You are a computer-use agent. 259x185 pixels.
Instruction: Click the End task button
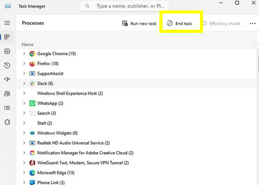(180, 23)
